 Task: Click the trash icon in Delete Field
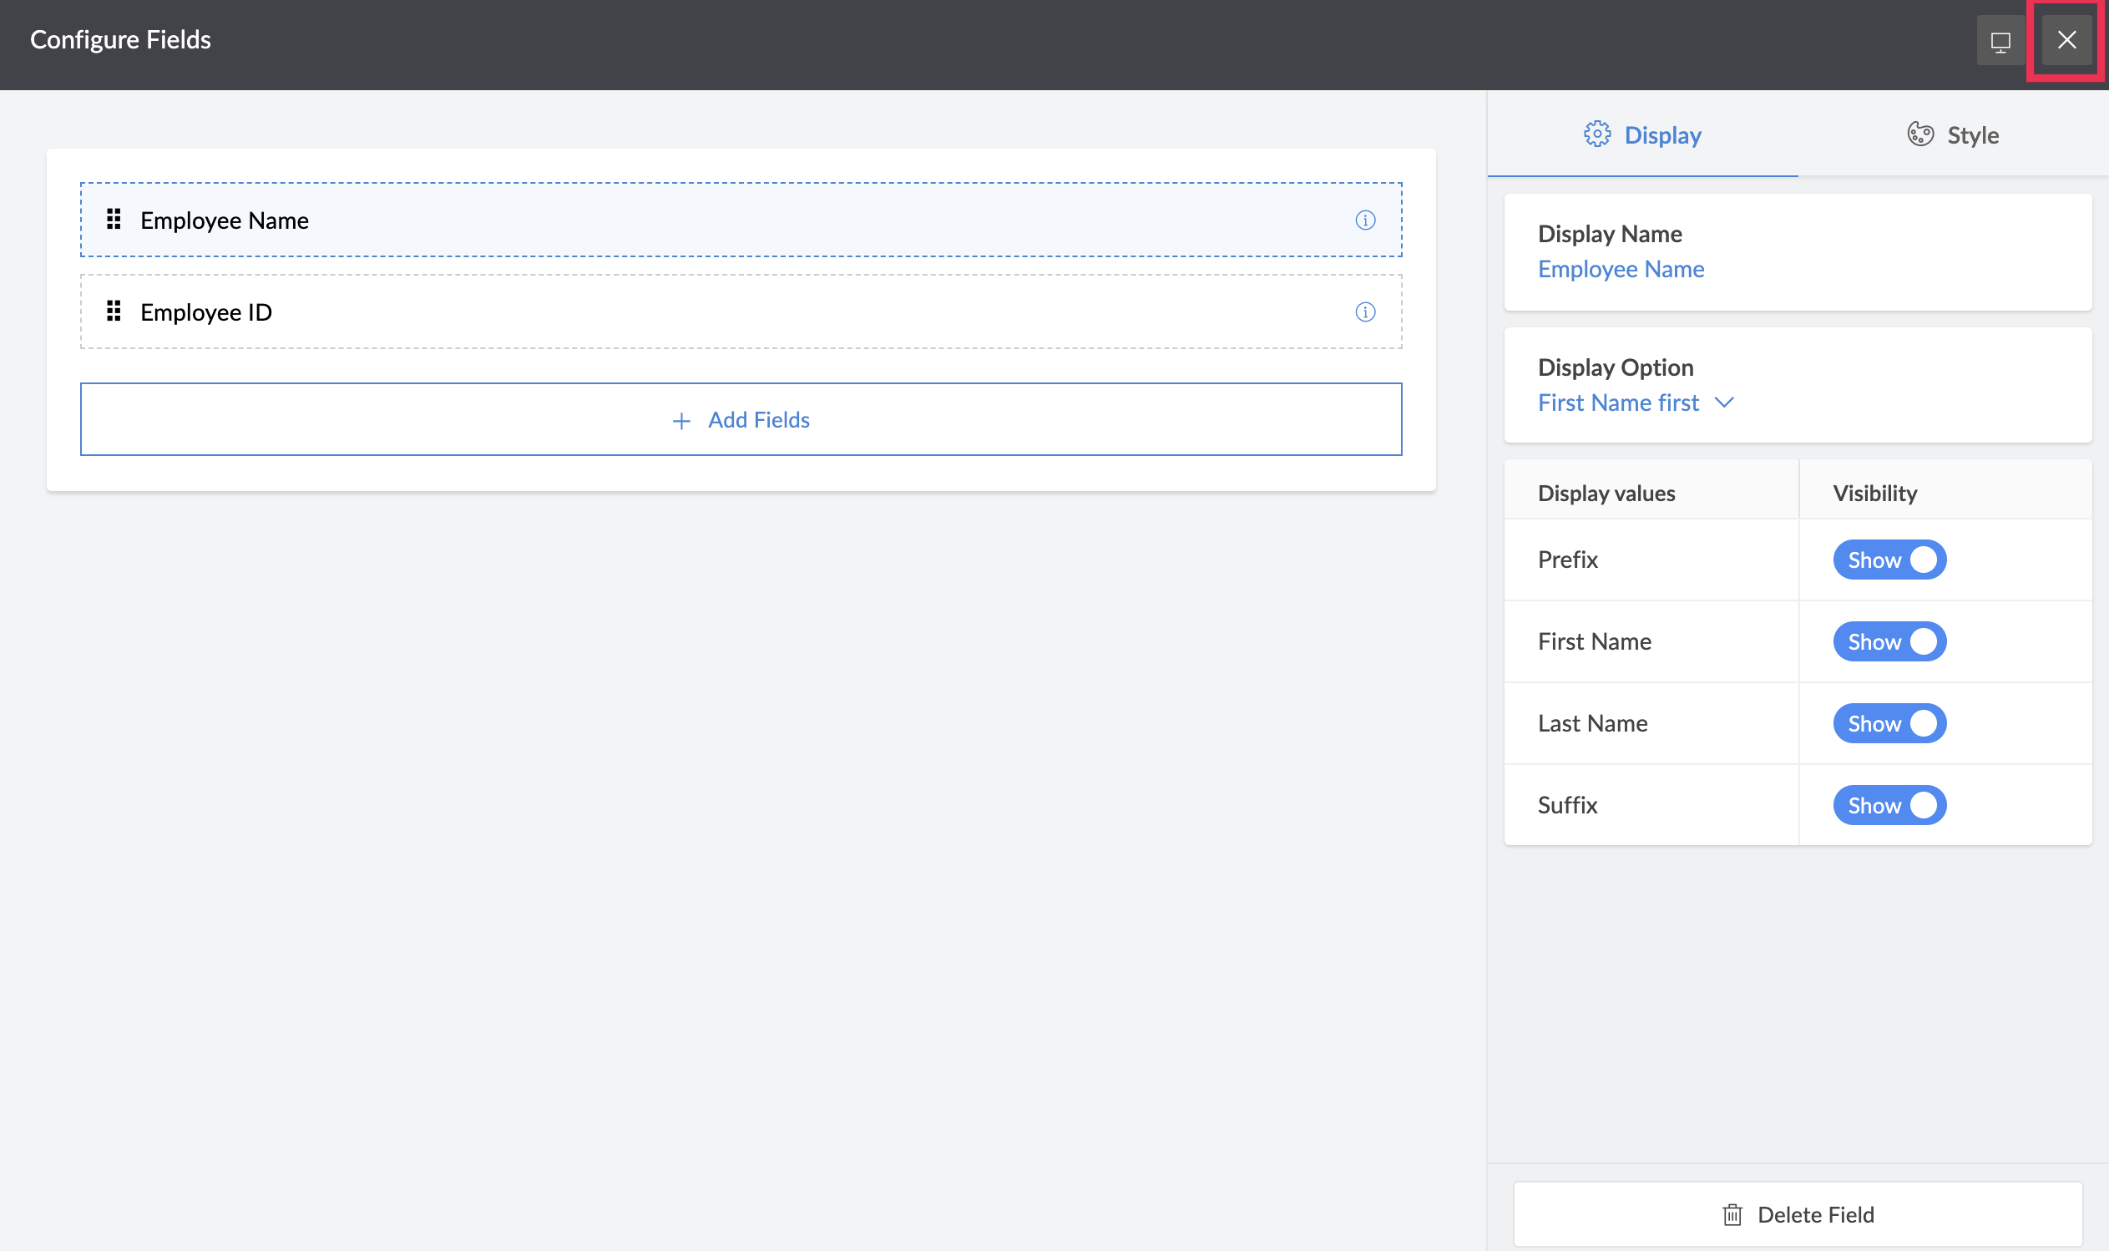[x=1732, y=1215]
